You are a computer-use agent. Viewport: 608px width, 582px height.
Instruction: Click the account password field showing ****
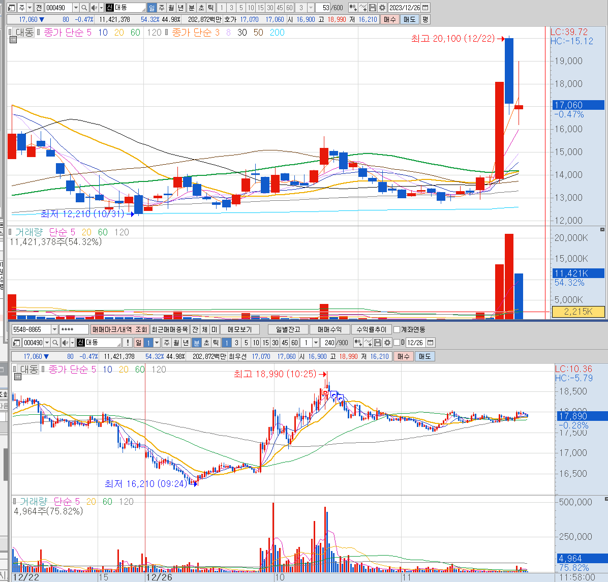(74, 329)
